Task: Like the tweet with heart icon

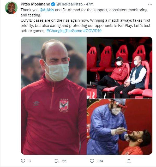Action: (92, 161)
